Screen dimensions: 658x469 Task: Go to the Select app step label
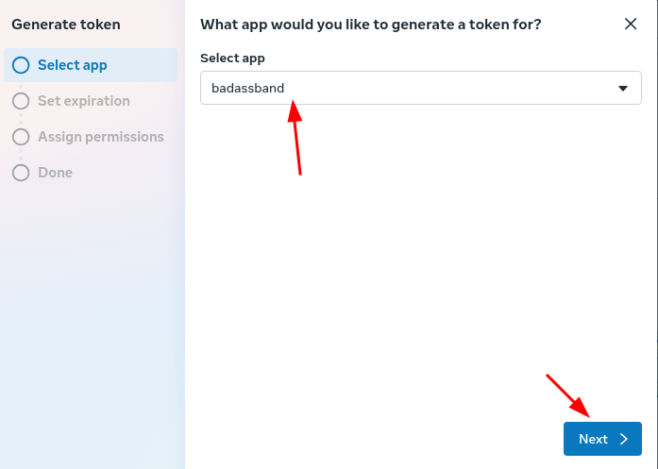click(x=73, y=65)
